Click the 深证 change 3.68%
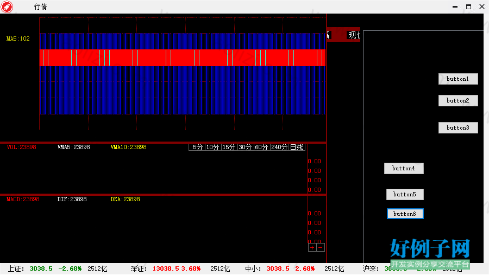Image resolution: width=489 pixels, height=275 pixels. [191, 268]
